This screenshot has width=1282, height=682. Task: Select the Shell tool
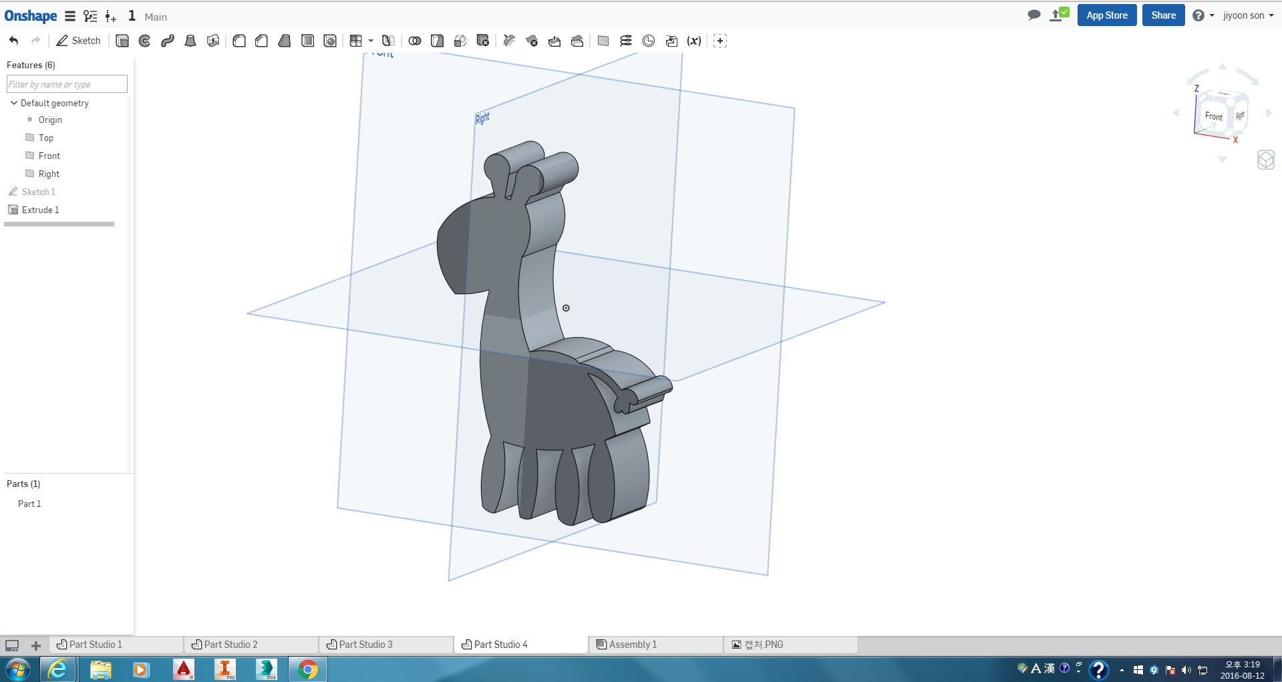(307, 41)
